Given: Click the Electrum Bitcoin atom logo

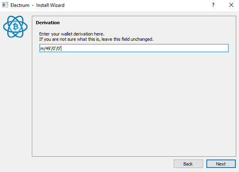Looking at the screenshot, I should pyautogui.click(x=15, y=27).
